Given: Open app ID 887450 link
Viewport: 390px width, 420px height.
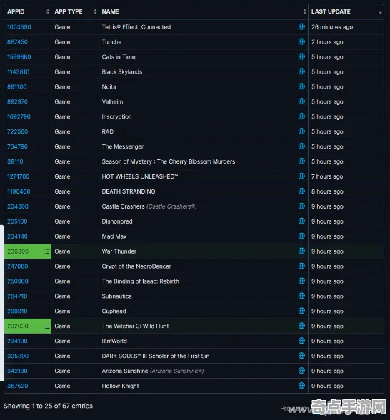Looking at the screenshot, I should (x=17, y=42).
